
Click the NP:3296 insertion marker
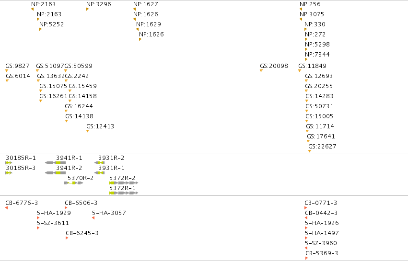[x=87, y=9]
